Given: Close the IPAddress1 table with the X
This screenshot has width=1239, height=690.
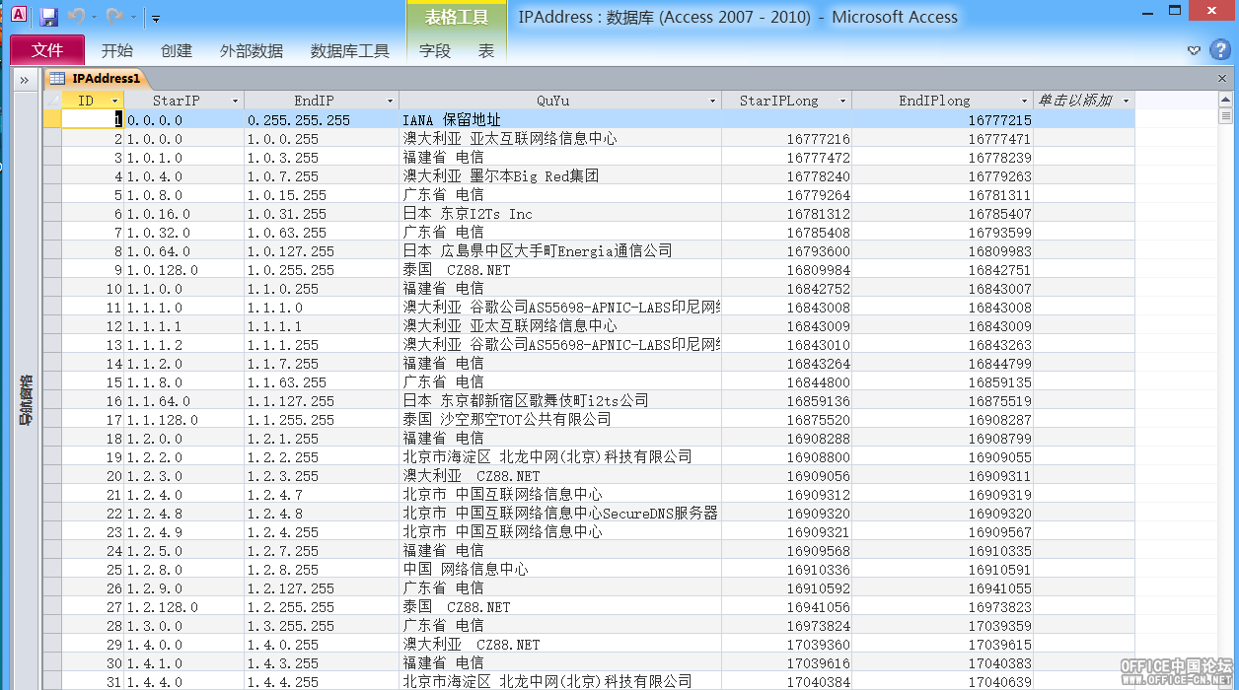Looking at the screenshot, I should 1222,79.
